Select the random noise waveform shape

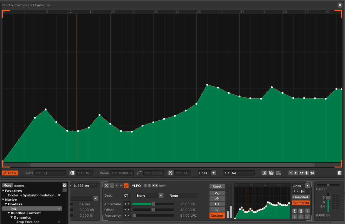[x=217, y=209]
